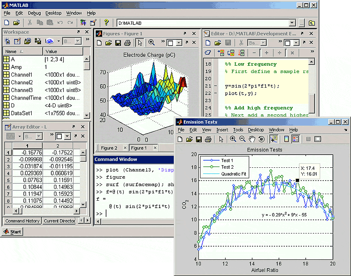Image resolution: width=351 pixels, height=276 pixels.
Task: Activate the Pan tool in Emission Tests figure
Action: click(252, 139)
